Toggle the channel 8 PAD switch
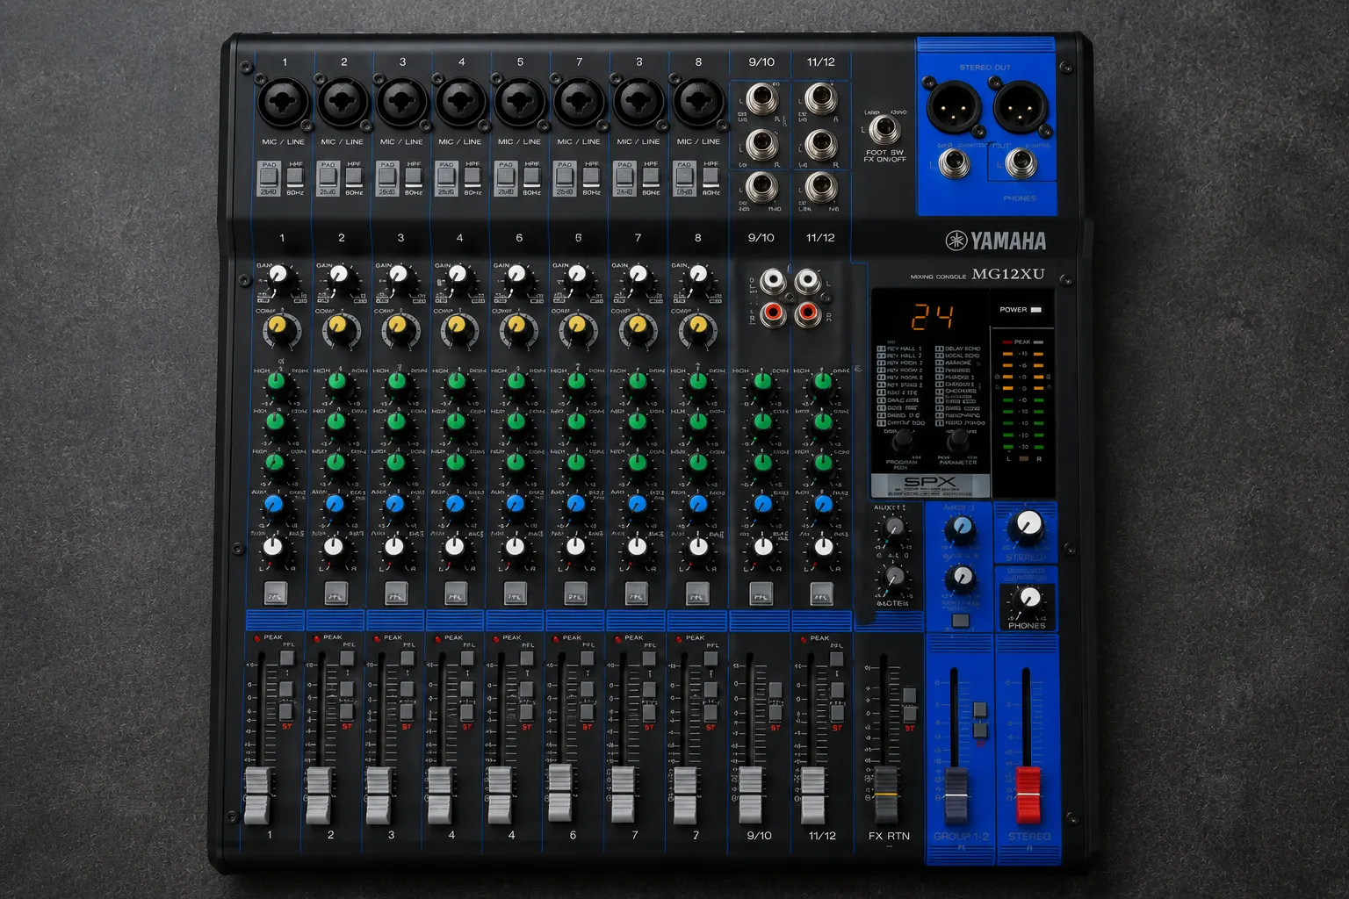1349x899 pixels. tap(685, 178)
